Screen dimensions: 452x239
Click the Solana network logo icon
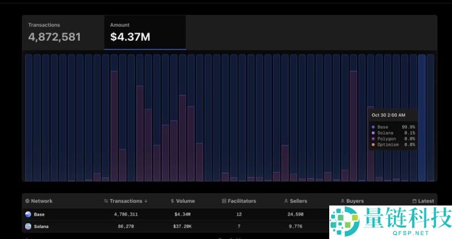tap(28, 226)
